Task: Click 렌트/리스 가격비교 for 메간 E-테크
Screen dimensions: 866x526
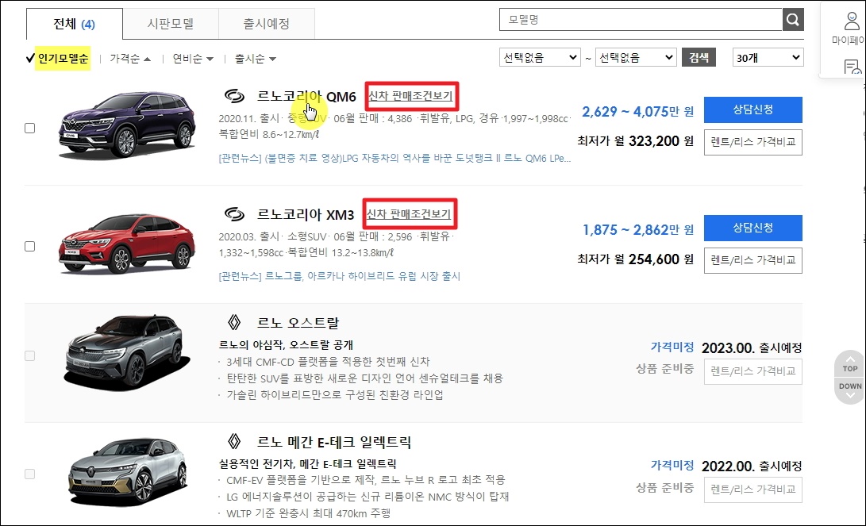Action: (x=752, y=489)
